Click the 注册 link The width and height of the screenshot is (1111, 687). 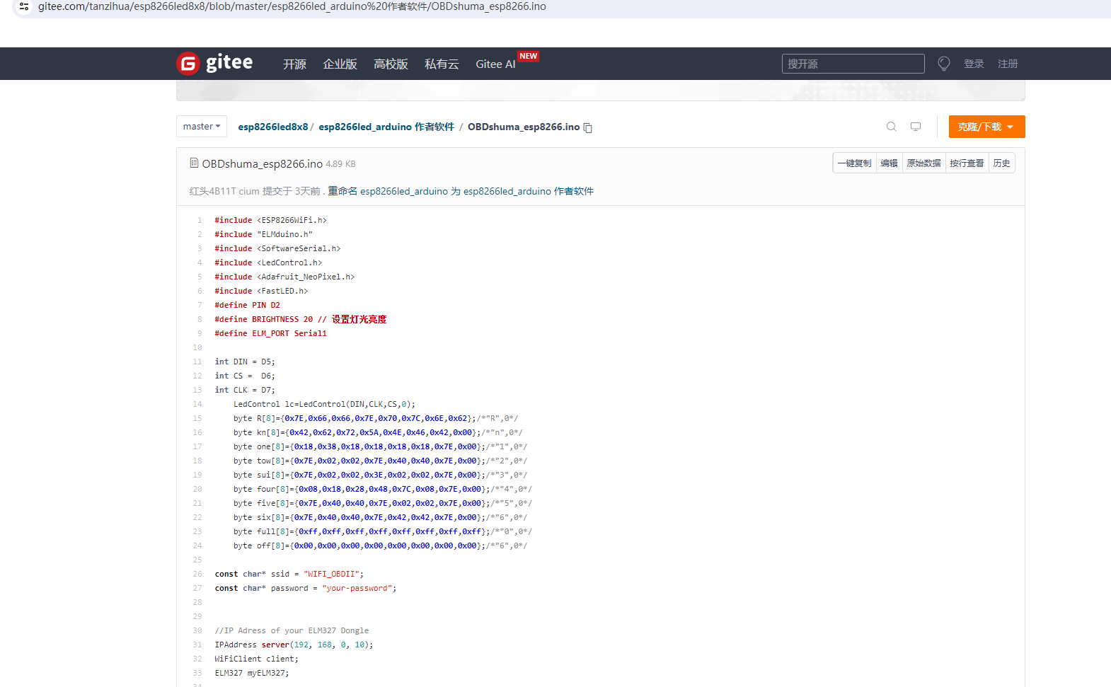click(x=1008, y=64)
